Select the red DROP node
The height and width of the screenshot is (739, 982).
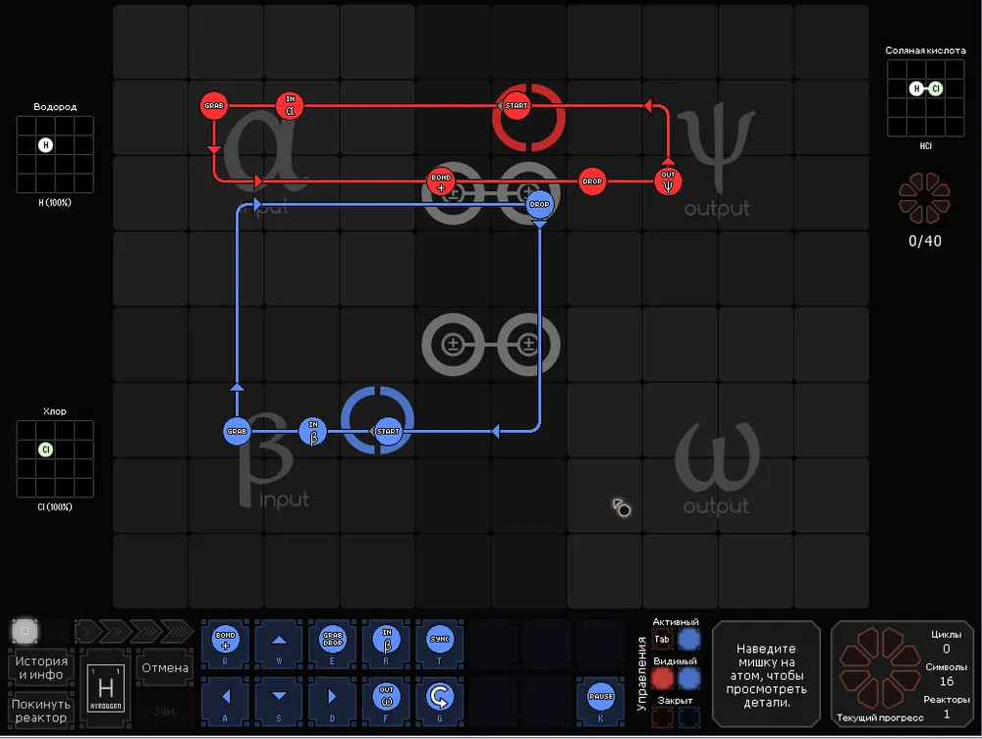[x=592, y=182]
